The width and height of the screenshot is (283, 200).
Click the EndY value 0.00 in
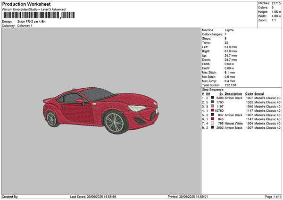(x=229, y=68)
